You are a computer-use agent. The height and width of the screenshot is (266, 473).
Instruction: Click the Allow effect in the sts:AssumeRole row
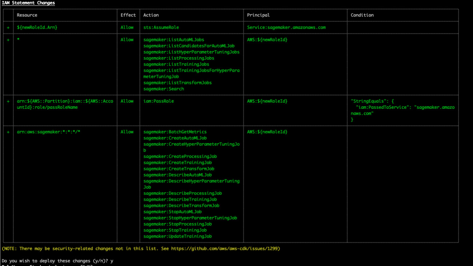coord(127,27)
